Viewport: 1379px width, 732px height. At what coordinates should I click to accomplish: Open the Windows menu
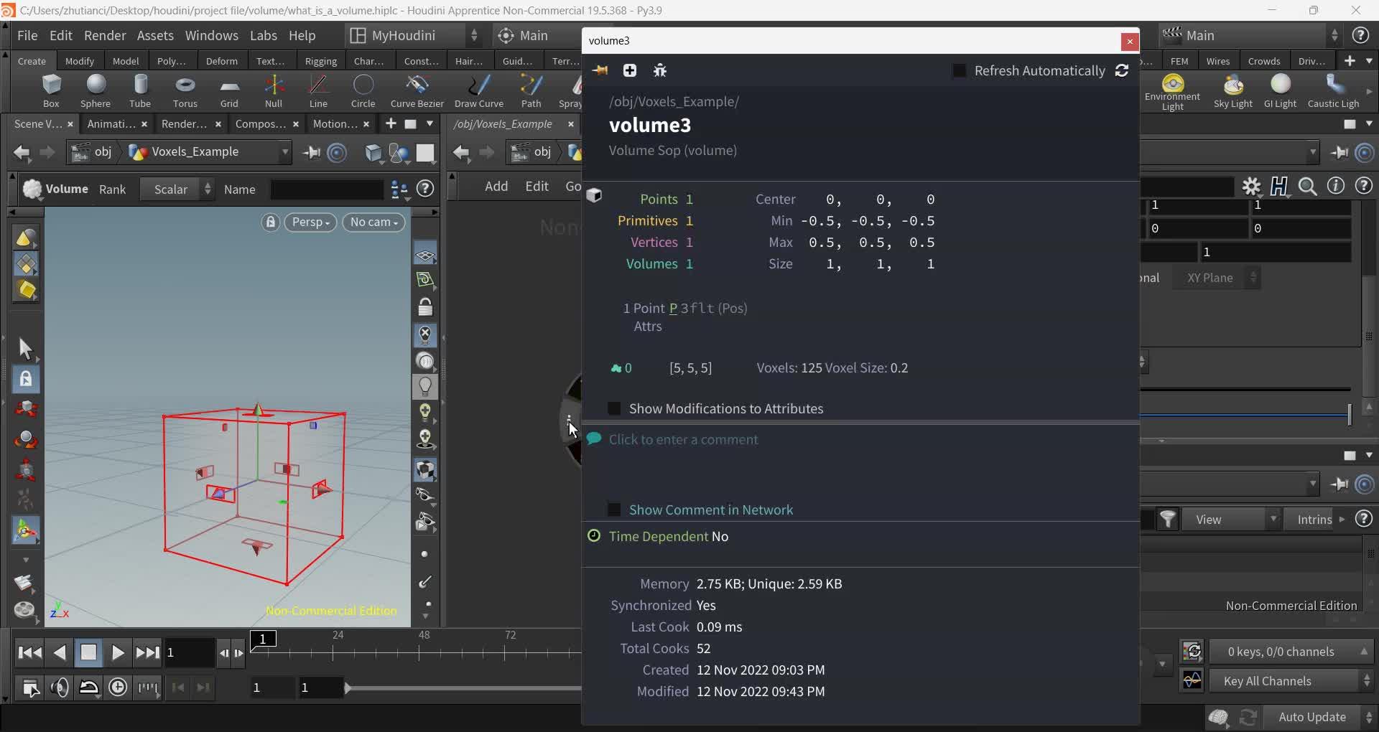coord(211,35)
